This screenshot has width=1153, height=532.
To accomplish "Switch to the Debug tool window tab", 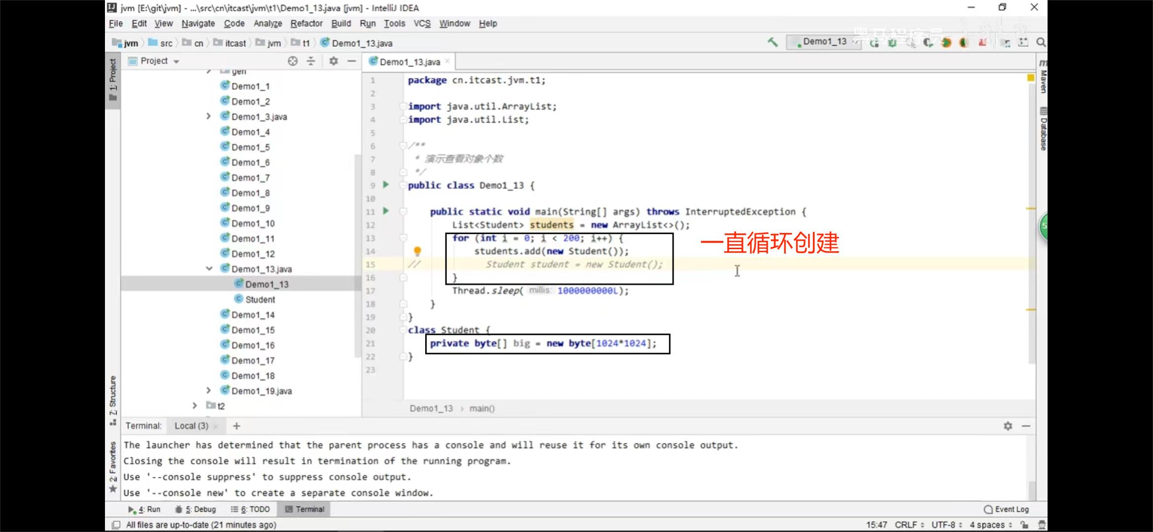I will coord(196,509).
